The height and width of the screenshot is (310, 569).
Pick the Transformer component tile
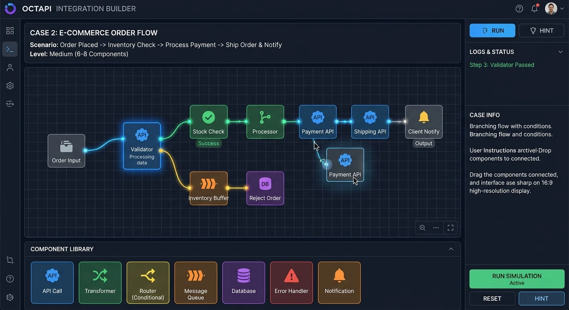coord(100,283)
